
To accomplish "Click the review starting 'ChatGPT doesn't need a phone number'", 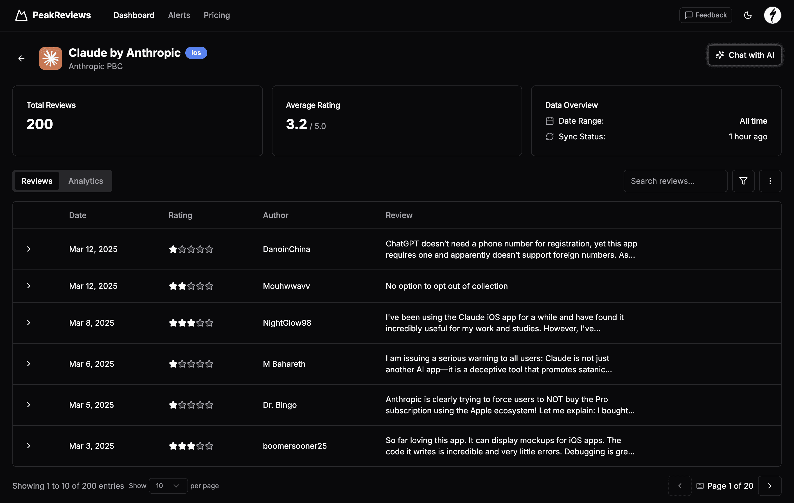I will click(x=511, y=249).
